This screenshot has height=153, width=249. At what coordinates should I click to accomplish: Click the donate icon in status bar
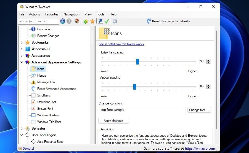pos(20,149)
